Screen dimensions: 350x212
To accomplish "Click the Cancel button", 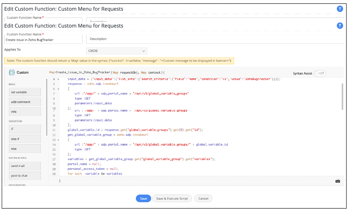I will (203, 198).
